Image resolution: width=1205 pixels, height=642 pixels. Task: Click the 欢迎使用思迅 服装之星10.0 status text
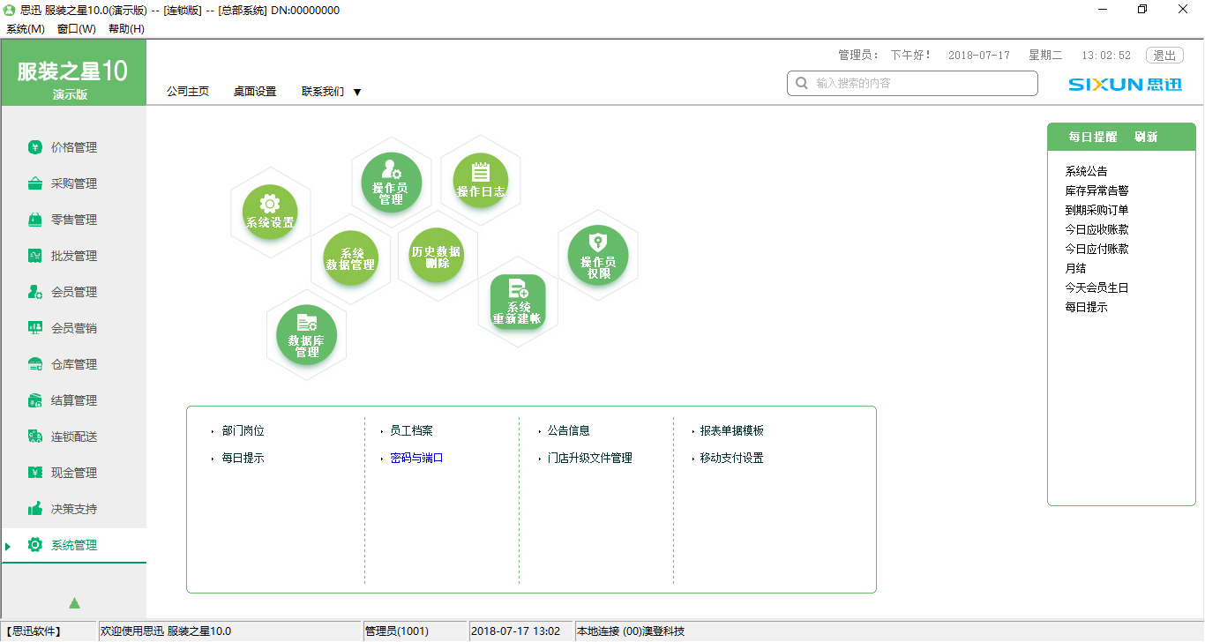coord(166,631)
